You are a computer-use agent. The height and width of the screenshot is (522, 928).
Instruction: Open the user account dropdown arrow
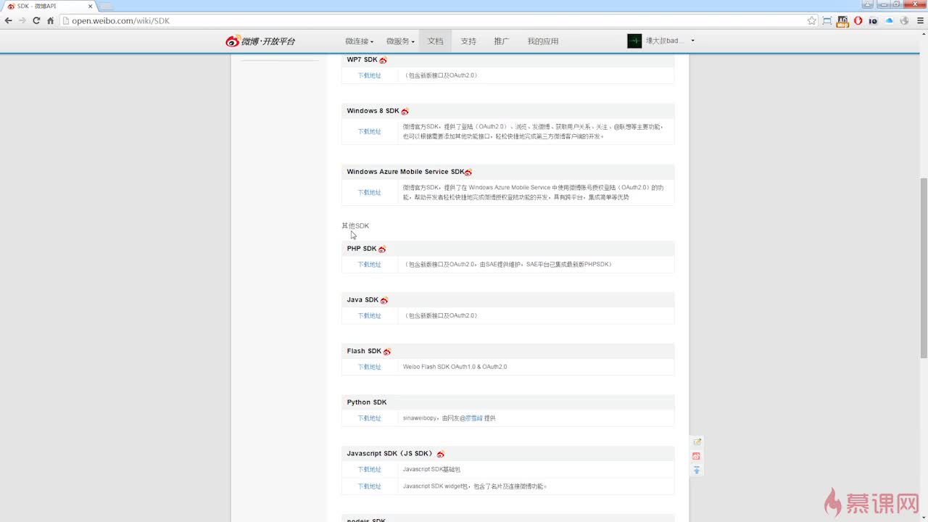point(692,41)
